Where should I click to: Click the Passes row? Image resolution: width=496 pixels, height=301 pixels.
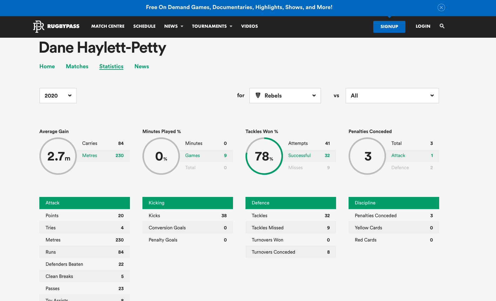pos(85,289)
